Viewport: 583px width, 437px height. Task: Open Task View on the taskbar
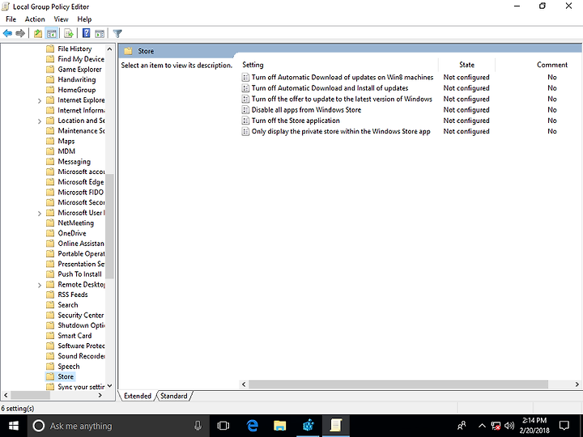click(x=223, y=426)
